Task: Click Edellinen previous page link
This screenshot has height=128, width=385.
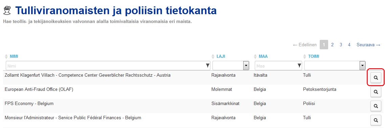Action: (x=305, y=45)
